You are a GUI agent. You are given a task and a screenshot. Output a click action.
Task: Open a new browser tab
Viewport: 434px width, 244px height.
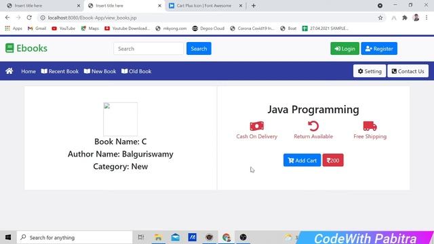254,5
